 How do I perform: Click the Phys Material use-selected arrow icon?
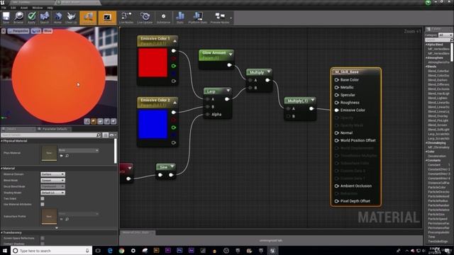tap(62, 156)
